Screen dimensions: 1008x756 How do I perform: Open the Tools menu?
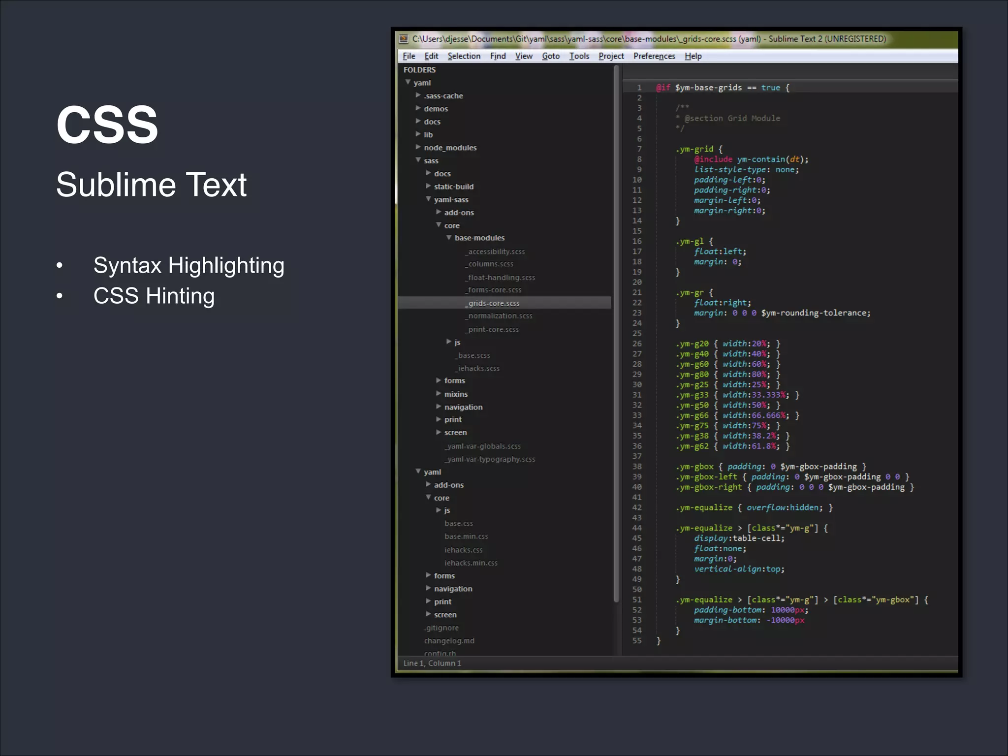(579, 56)
